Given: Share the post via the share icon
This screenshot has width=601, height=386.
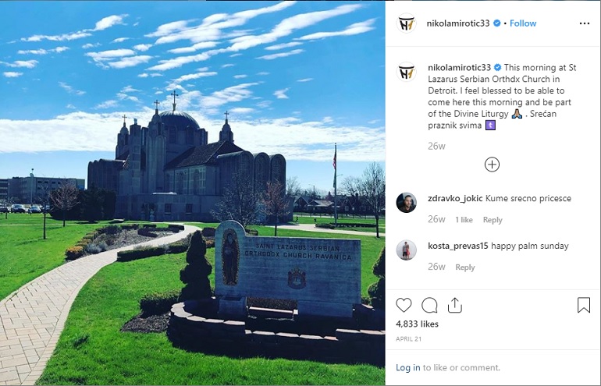Looking at the screenshot, I should [x=454, y=305].
